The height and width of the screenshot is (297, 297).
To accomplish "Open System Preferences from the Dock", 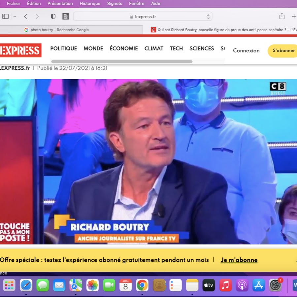I will 275,285.
